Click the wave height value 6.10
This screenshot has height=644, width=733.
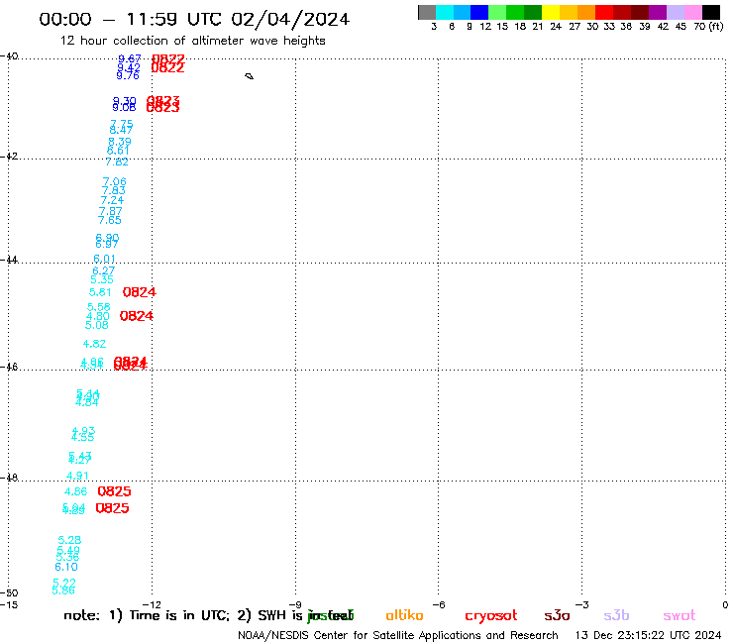[66, 568]
